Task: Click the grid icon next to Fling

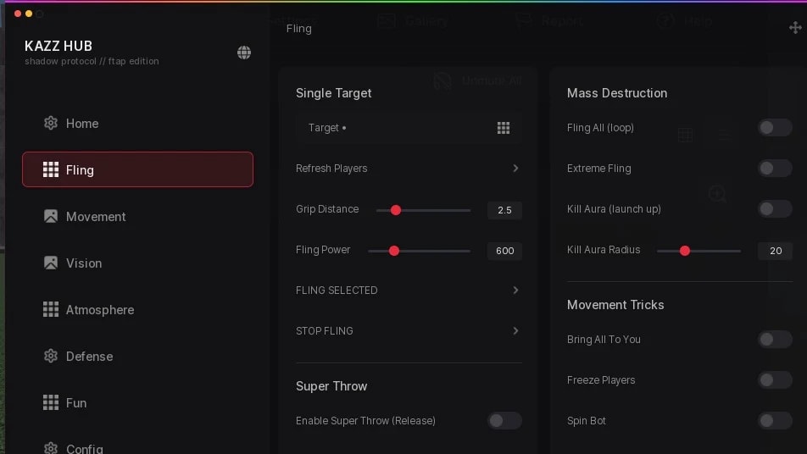Action: click(x=51, y=169)
